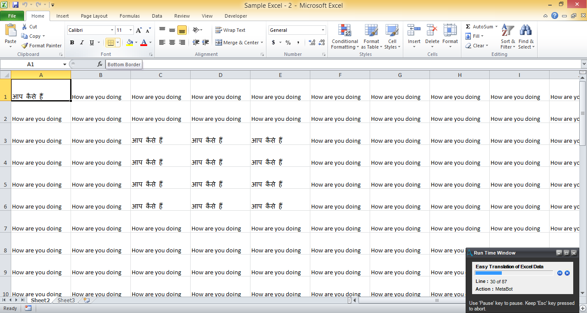Open Sort & Filter tool
The height and width of the screenshot is (313, 587).
[x=508, y=31]
